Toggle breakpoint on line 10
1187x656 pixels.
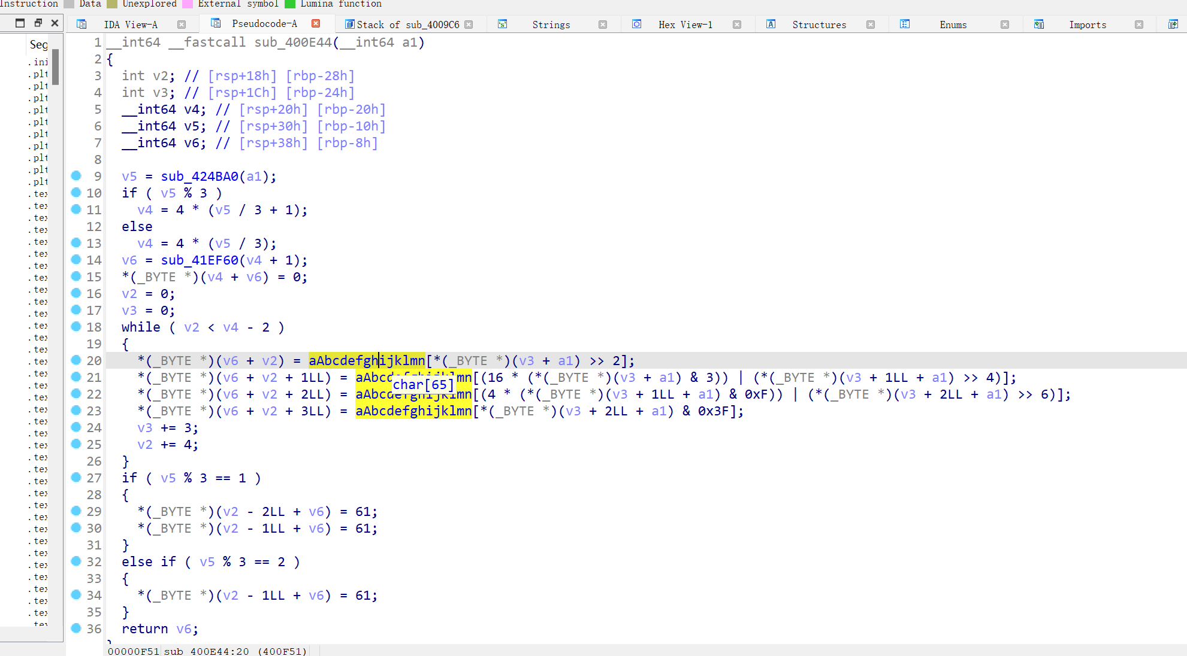(76, 192)
